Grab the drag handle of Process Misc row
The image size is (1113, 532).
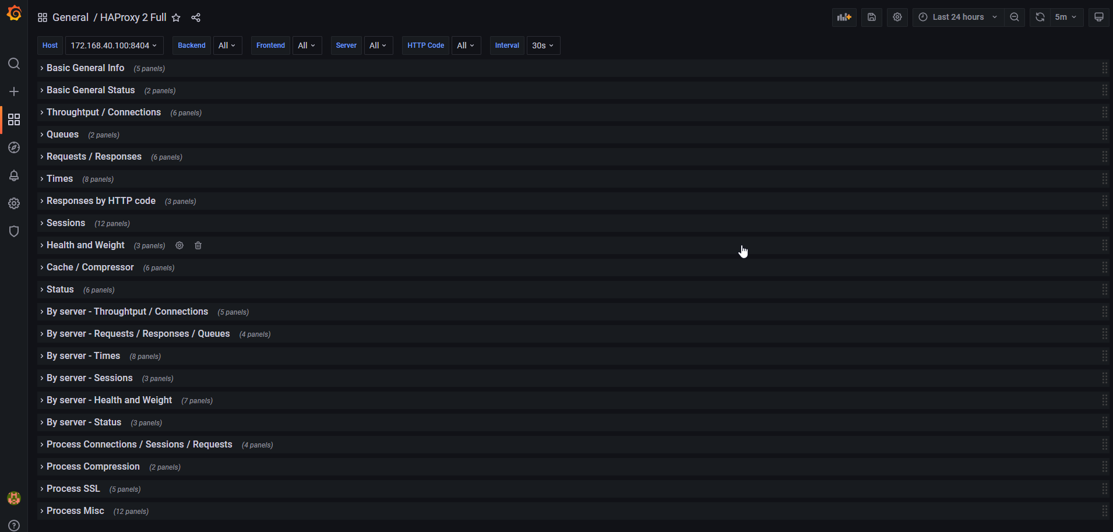point(1104,511)
